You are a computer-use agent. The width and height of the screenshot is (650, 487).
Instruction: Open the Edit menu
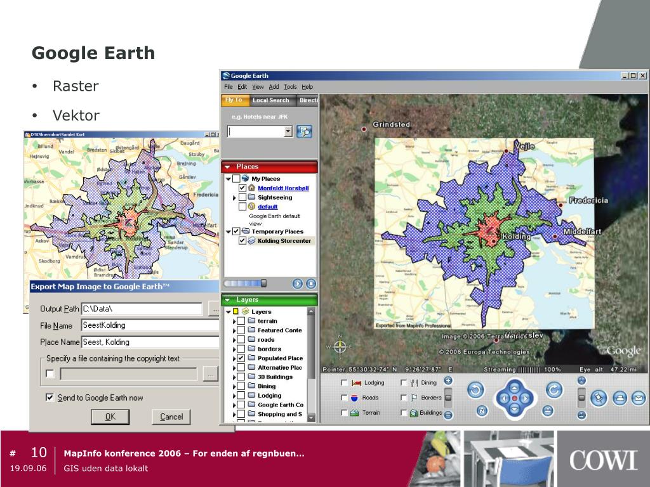[x=242, y=86]
